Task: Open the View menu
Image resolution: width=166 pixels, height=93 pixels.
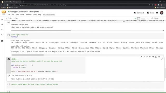Action: coord(17,15)
